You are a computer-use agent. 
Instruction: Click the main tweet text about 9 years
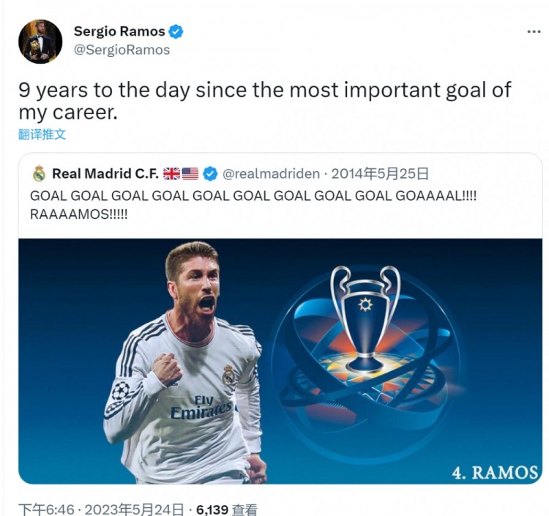[265, 101]
